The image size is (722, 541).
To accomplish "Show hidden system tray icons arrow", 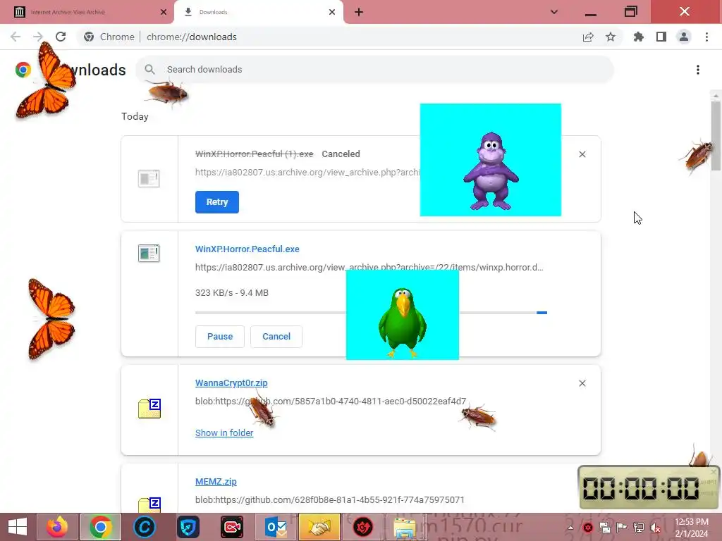I will 570,527.
